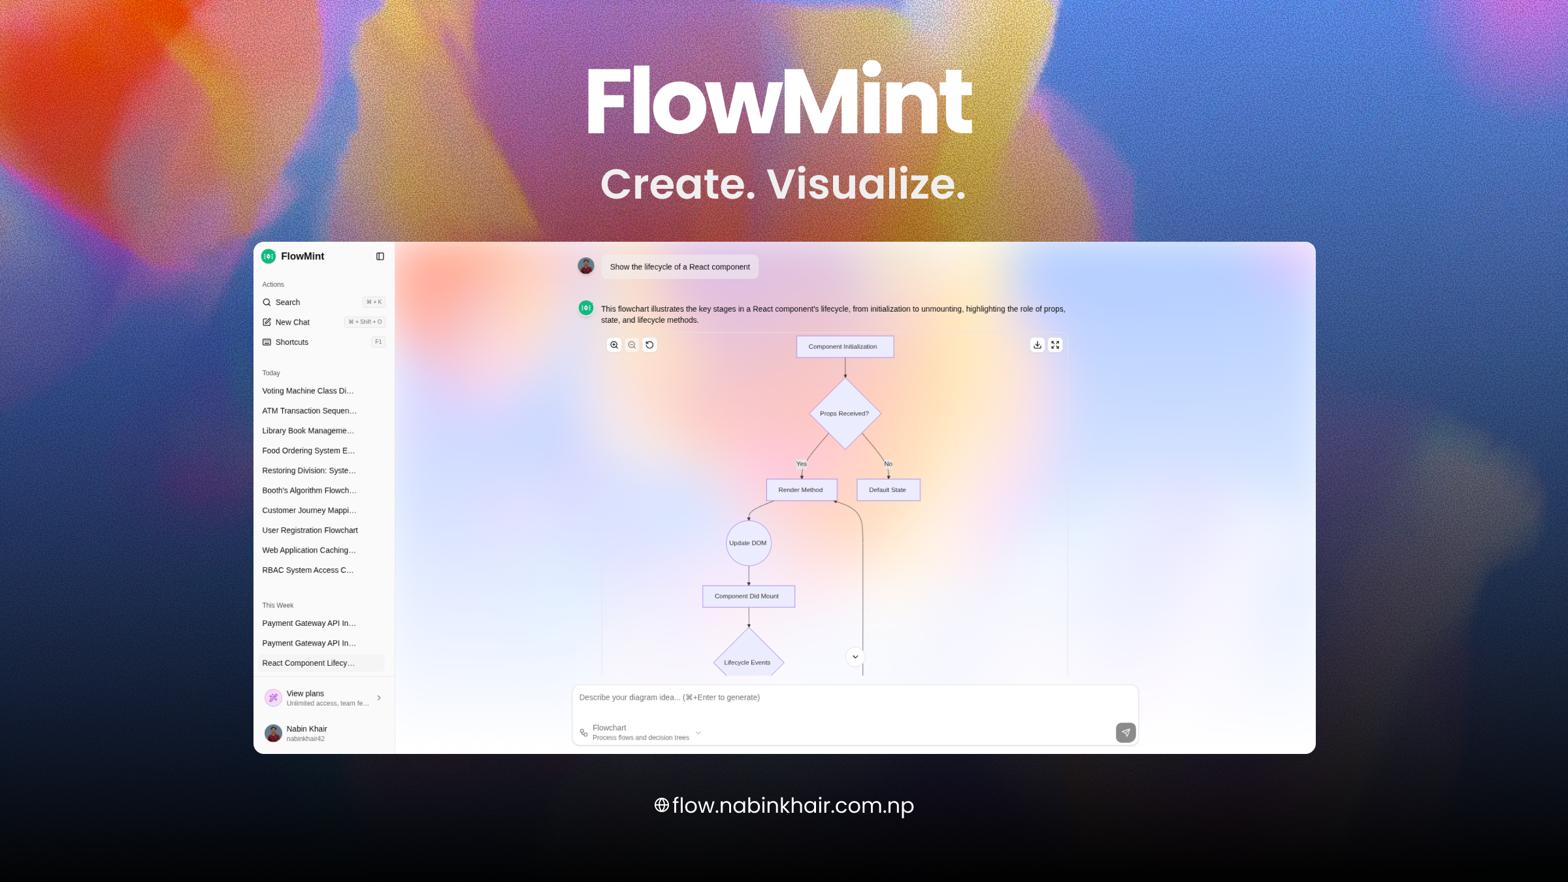Open the flowchart in fullscreen view
Image resolution: width=1568 pixels, height=882 pixels.
tap(1056, 344)
